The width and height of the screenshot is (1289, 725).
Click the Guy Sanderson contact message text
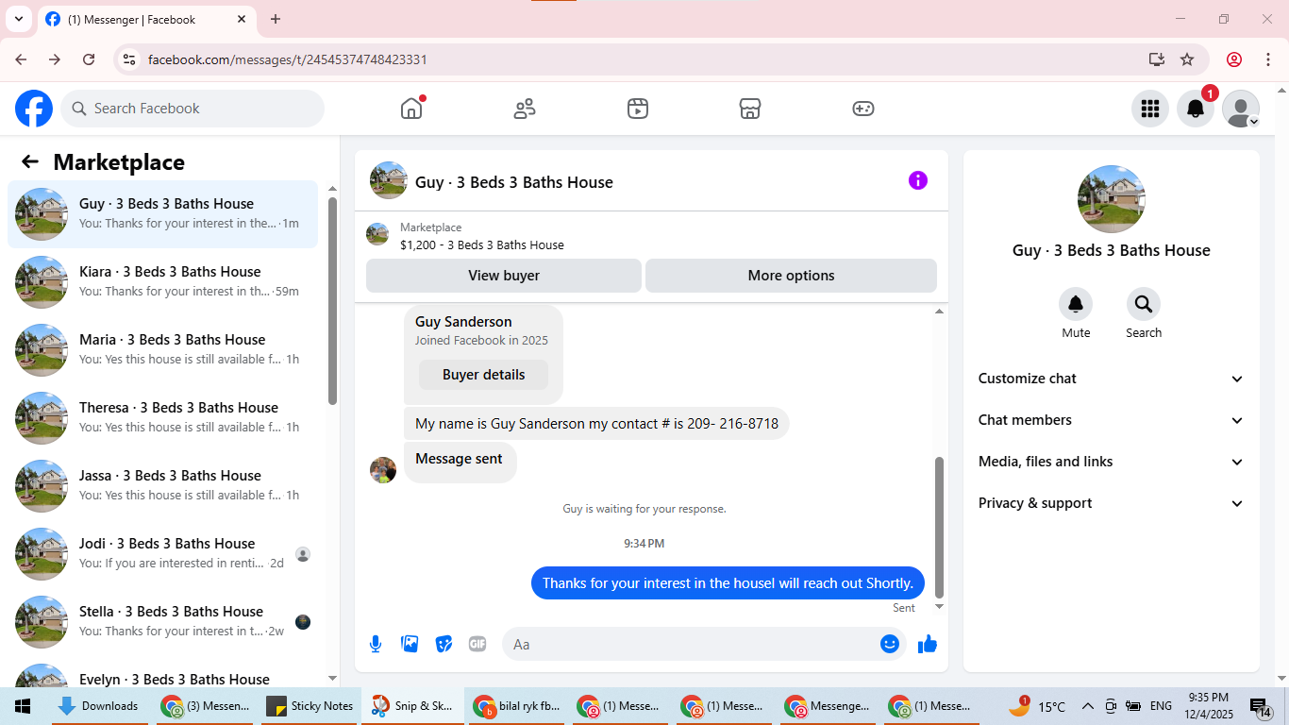(x=596, y=424)
